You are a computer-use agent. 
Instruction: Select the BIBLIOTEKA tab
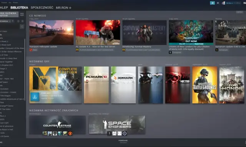coord(19,8)
